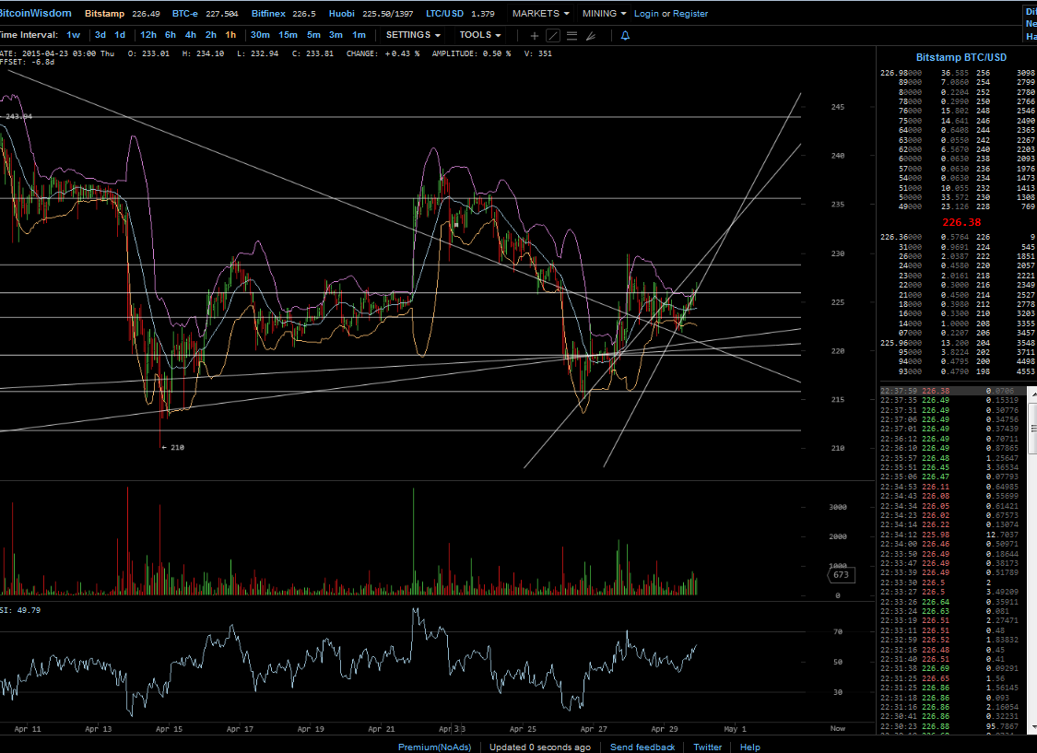Open the Twitter link

coord(708,747)
